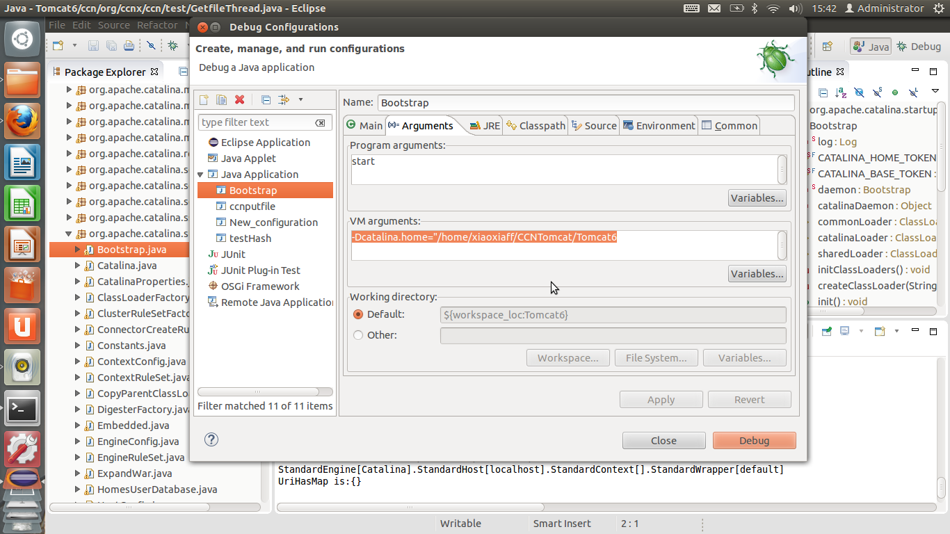
Task: Toggle Hide Static Members in Outline
Action: (877, 92)
